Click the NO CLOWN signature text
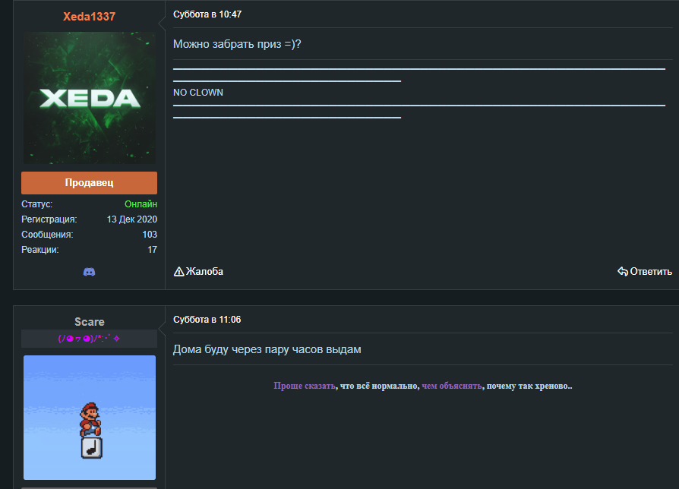679x489 pixels. click(x=198, y=93)
